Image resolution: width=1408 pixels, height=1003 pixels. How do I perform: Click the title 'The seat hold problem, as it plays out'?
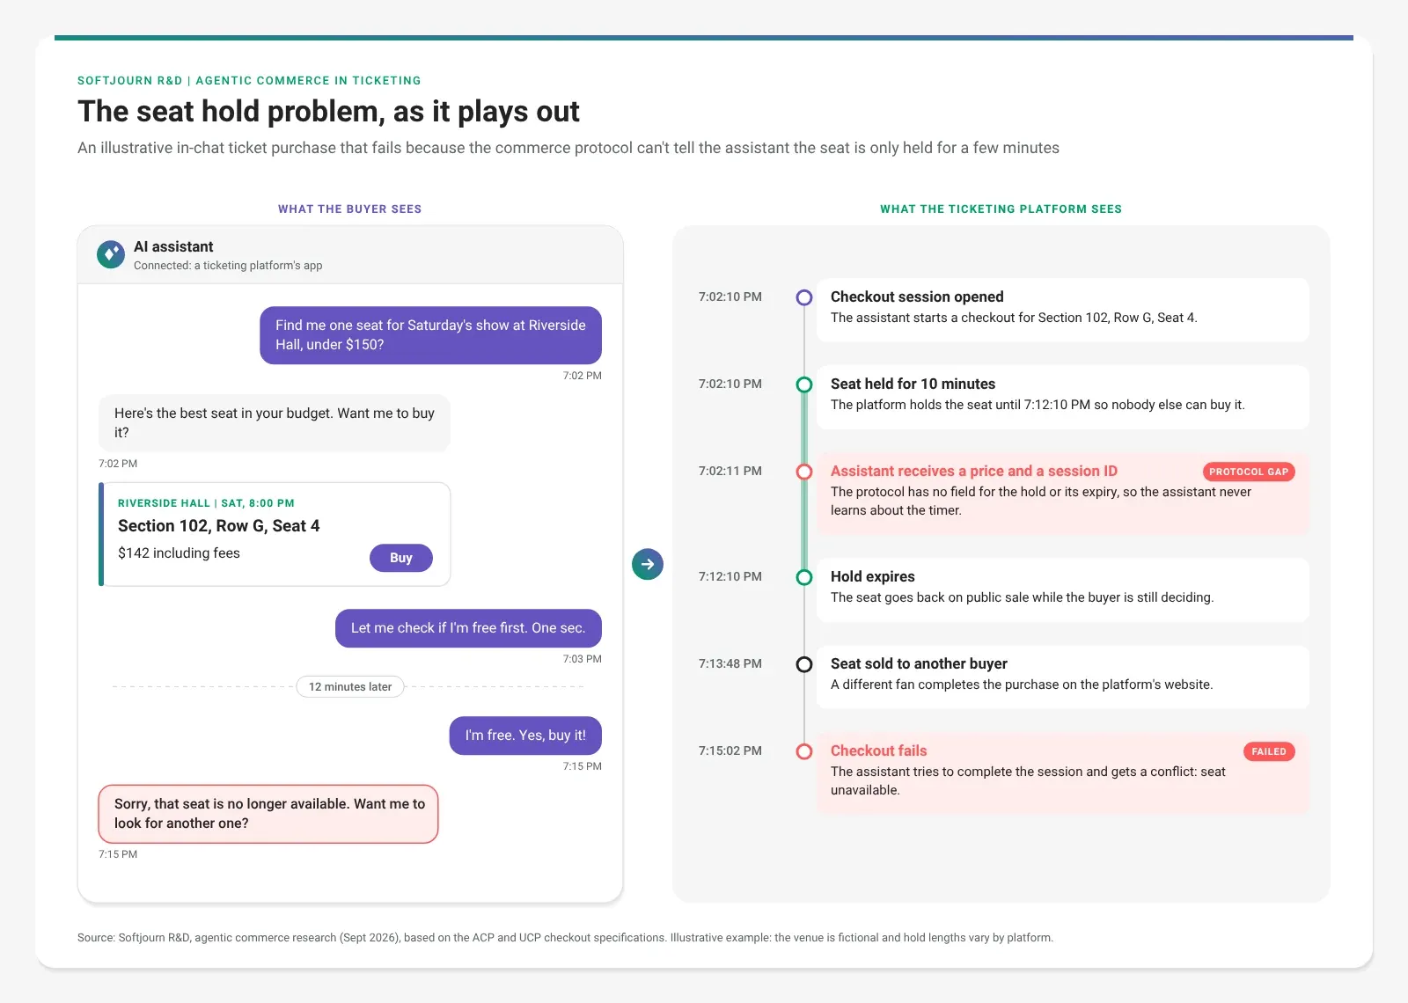coord(328,112)
